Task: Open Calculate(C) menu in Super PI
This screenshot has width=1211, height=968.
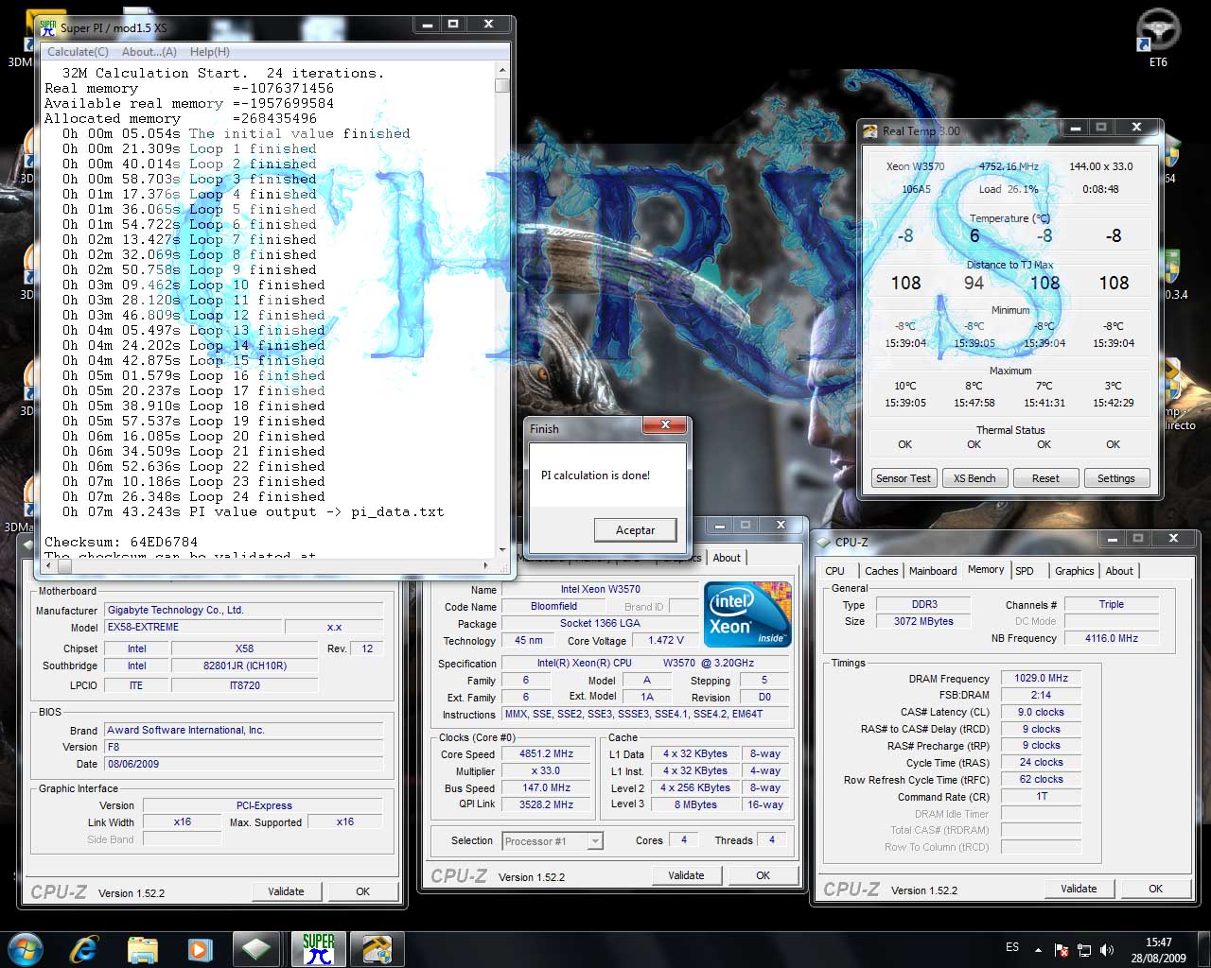Action: (78, 52)
